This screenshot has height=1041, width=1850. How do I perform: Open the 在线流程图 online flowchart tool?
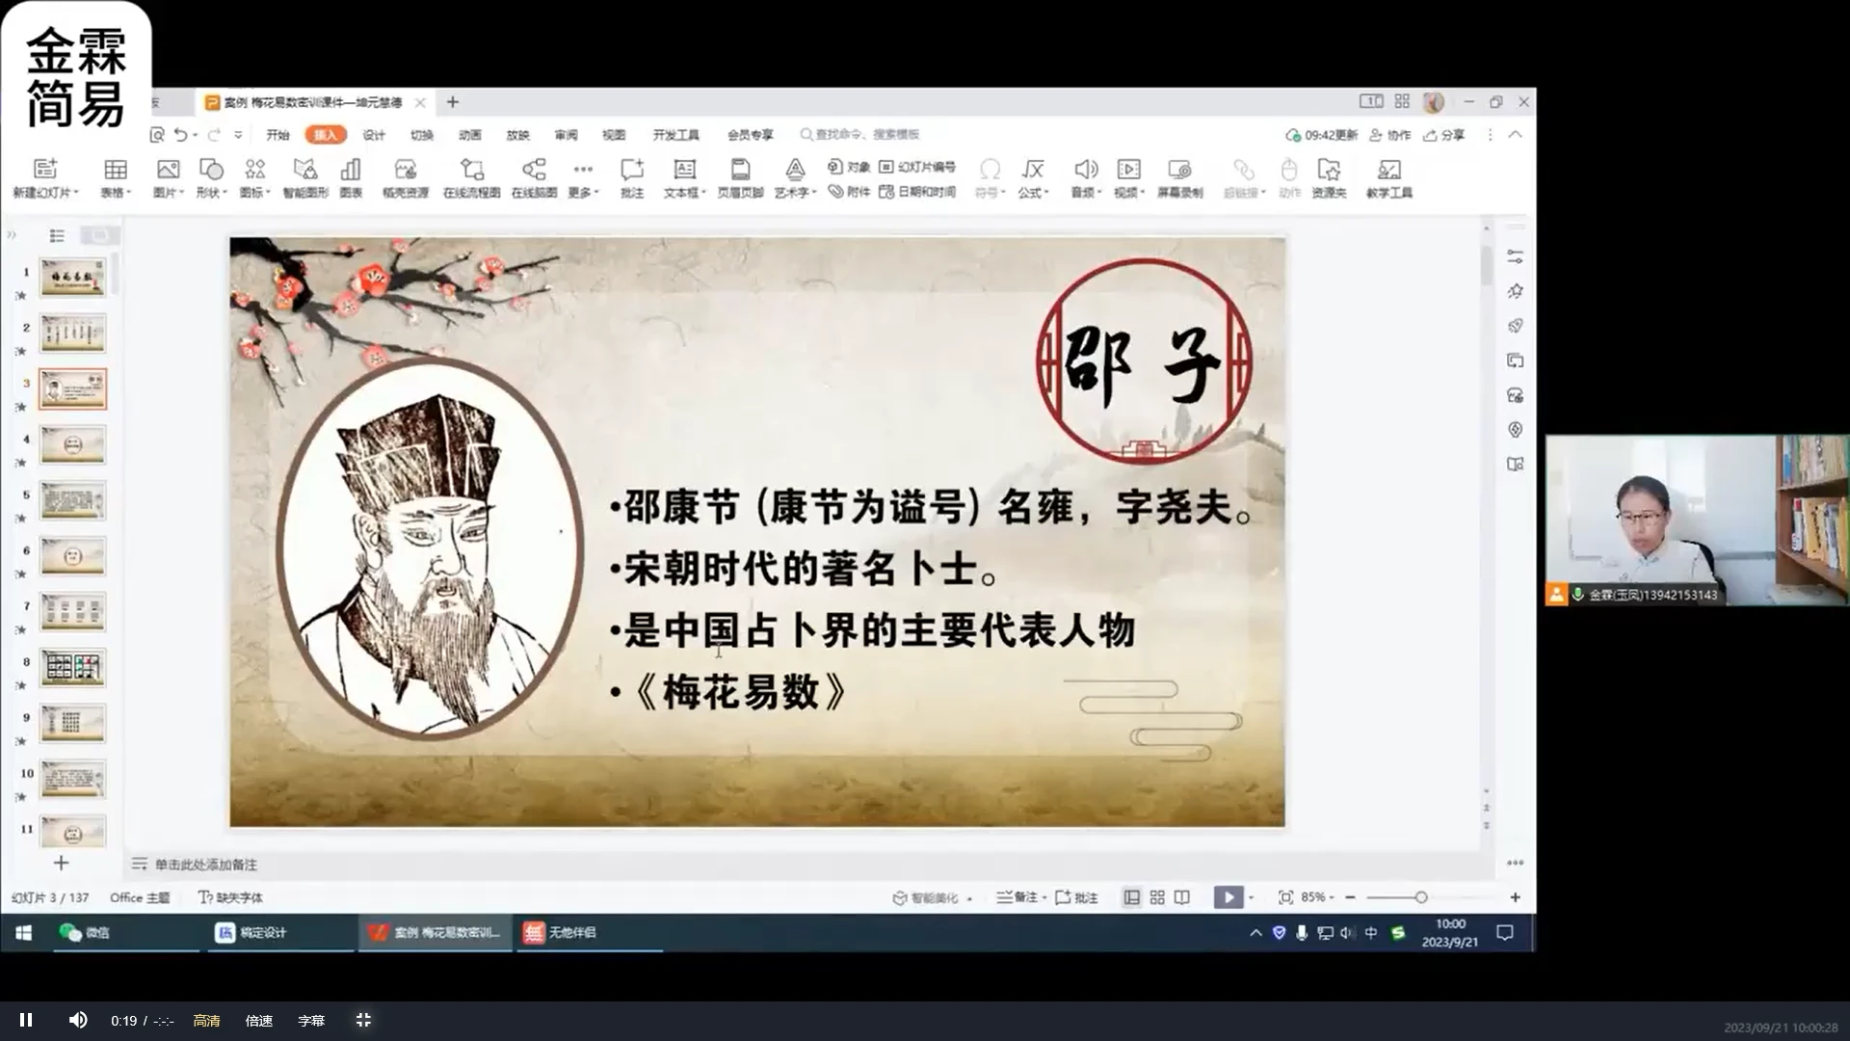(471, 171)
